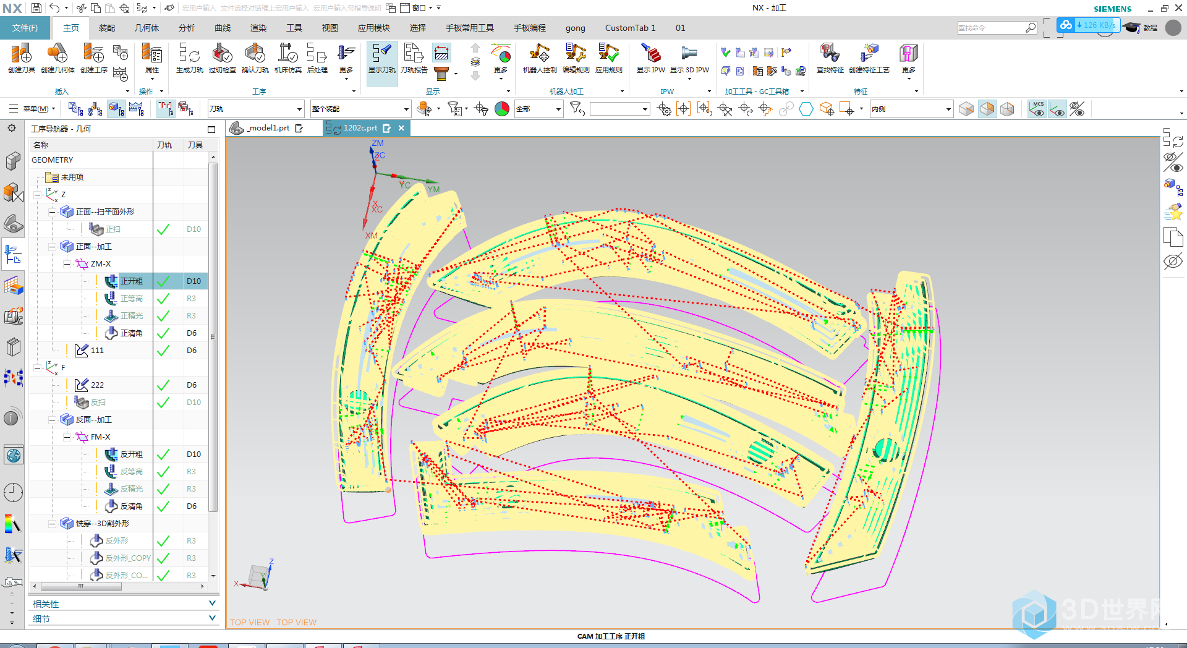
Task: Open the 刀轨 selection filter dropdown
Action: click(x=255, y=109)
